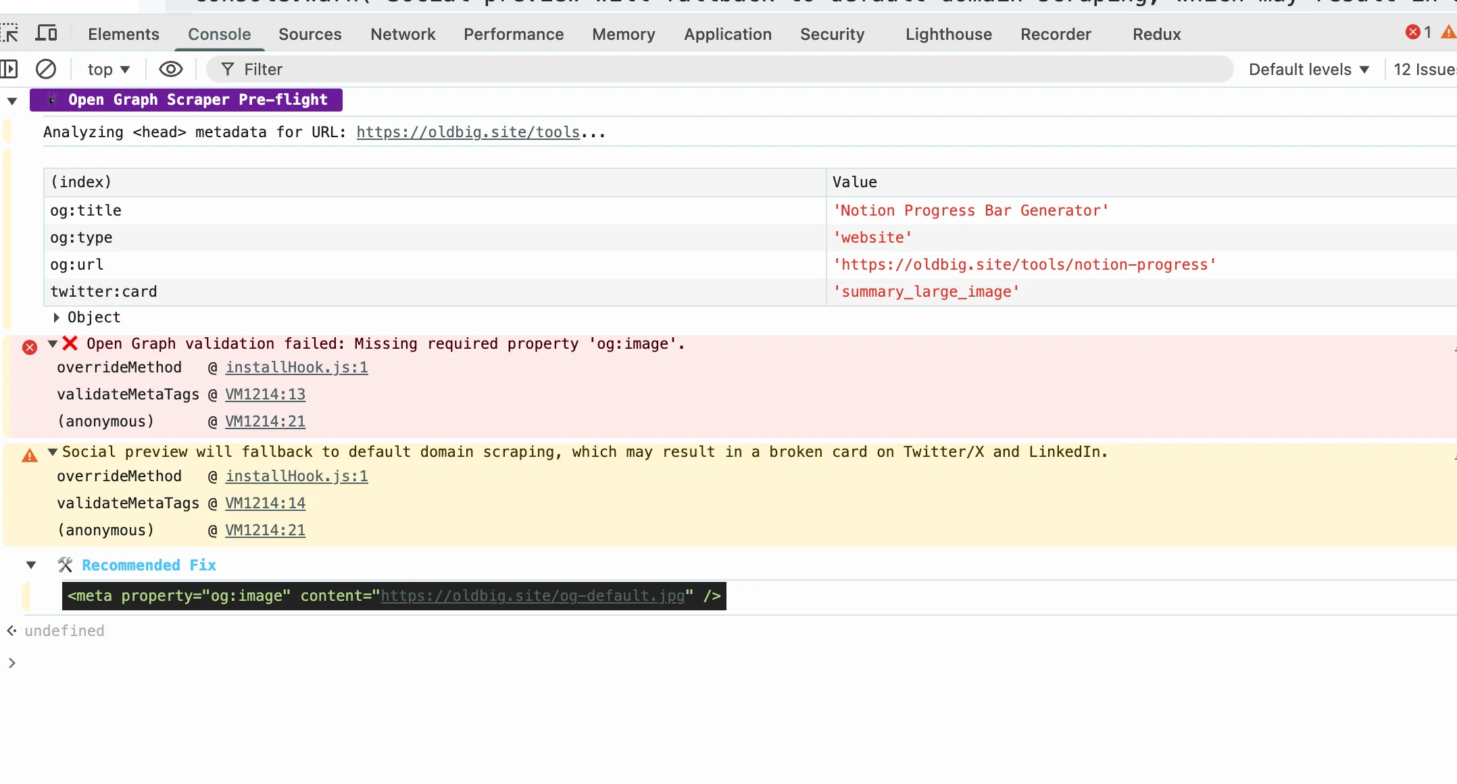Open VM1214:21 link in error trace
Viewport: 1457px width, 784px height.
[x=265, y=421]
